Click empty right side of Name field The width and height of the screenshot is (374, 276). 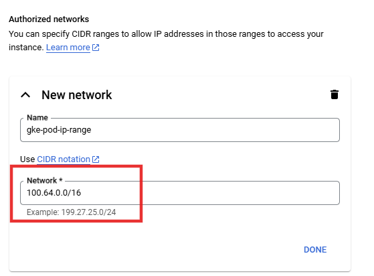[x=239, y=130]
